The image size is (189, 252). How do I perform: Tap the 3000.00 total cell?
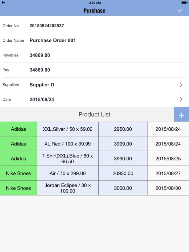pos(123,188)
